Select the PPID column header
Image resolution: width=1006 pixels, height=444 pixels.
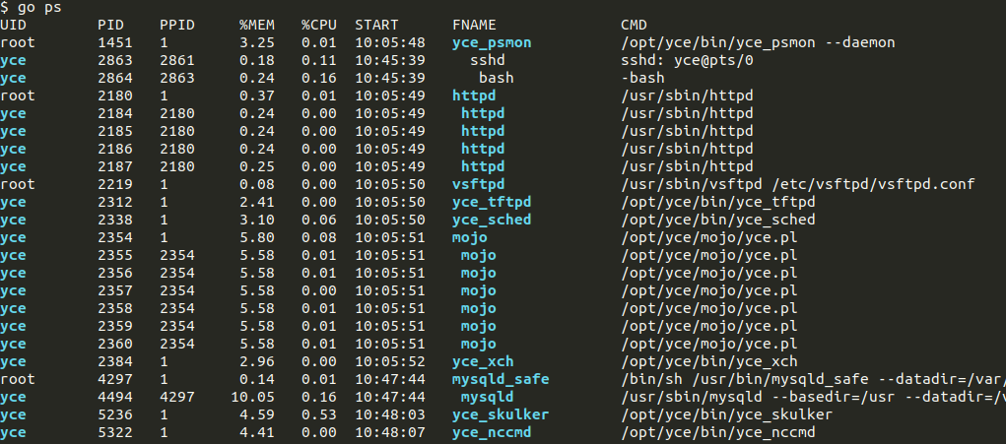click(x=175, y=25)
